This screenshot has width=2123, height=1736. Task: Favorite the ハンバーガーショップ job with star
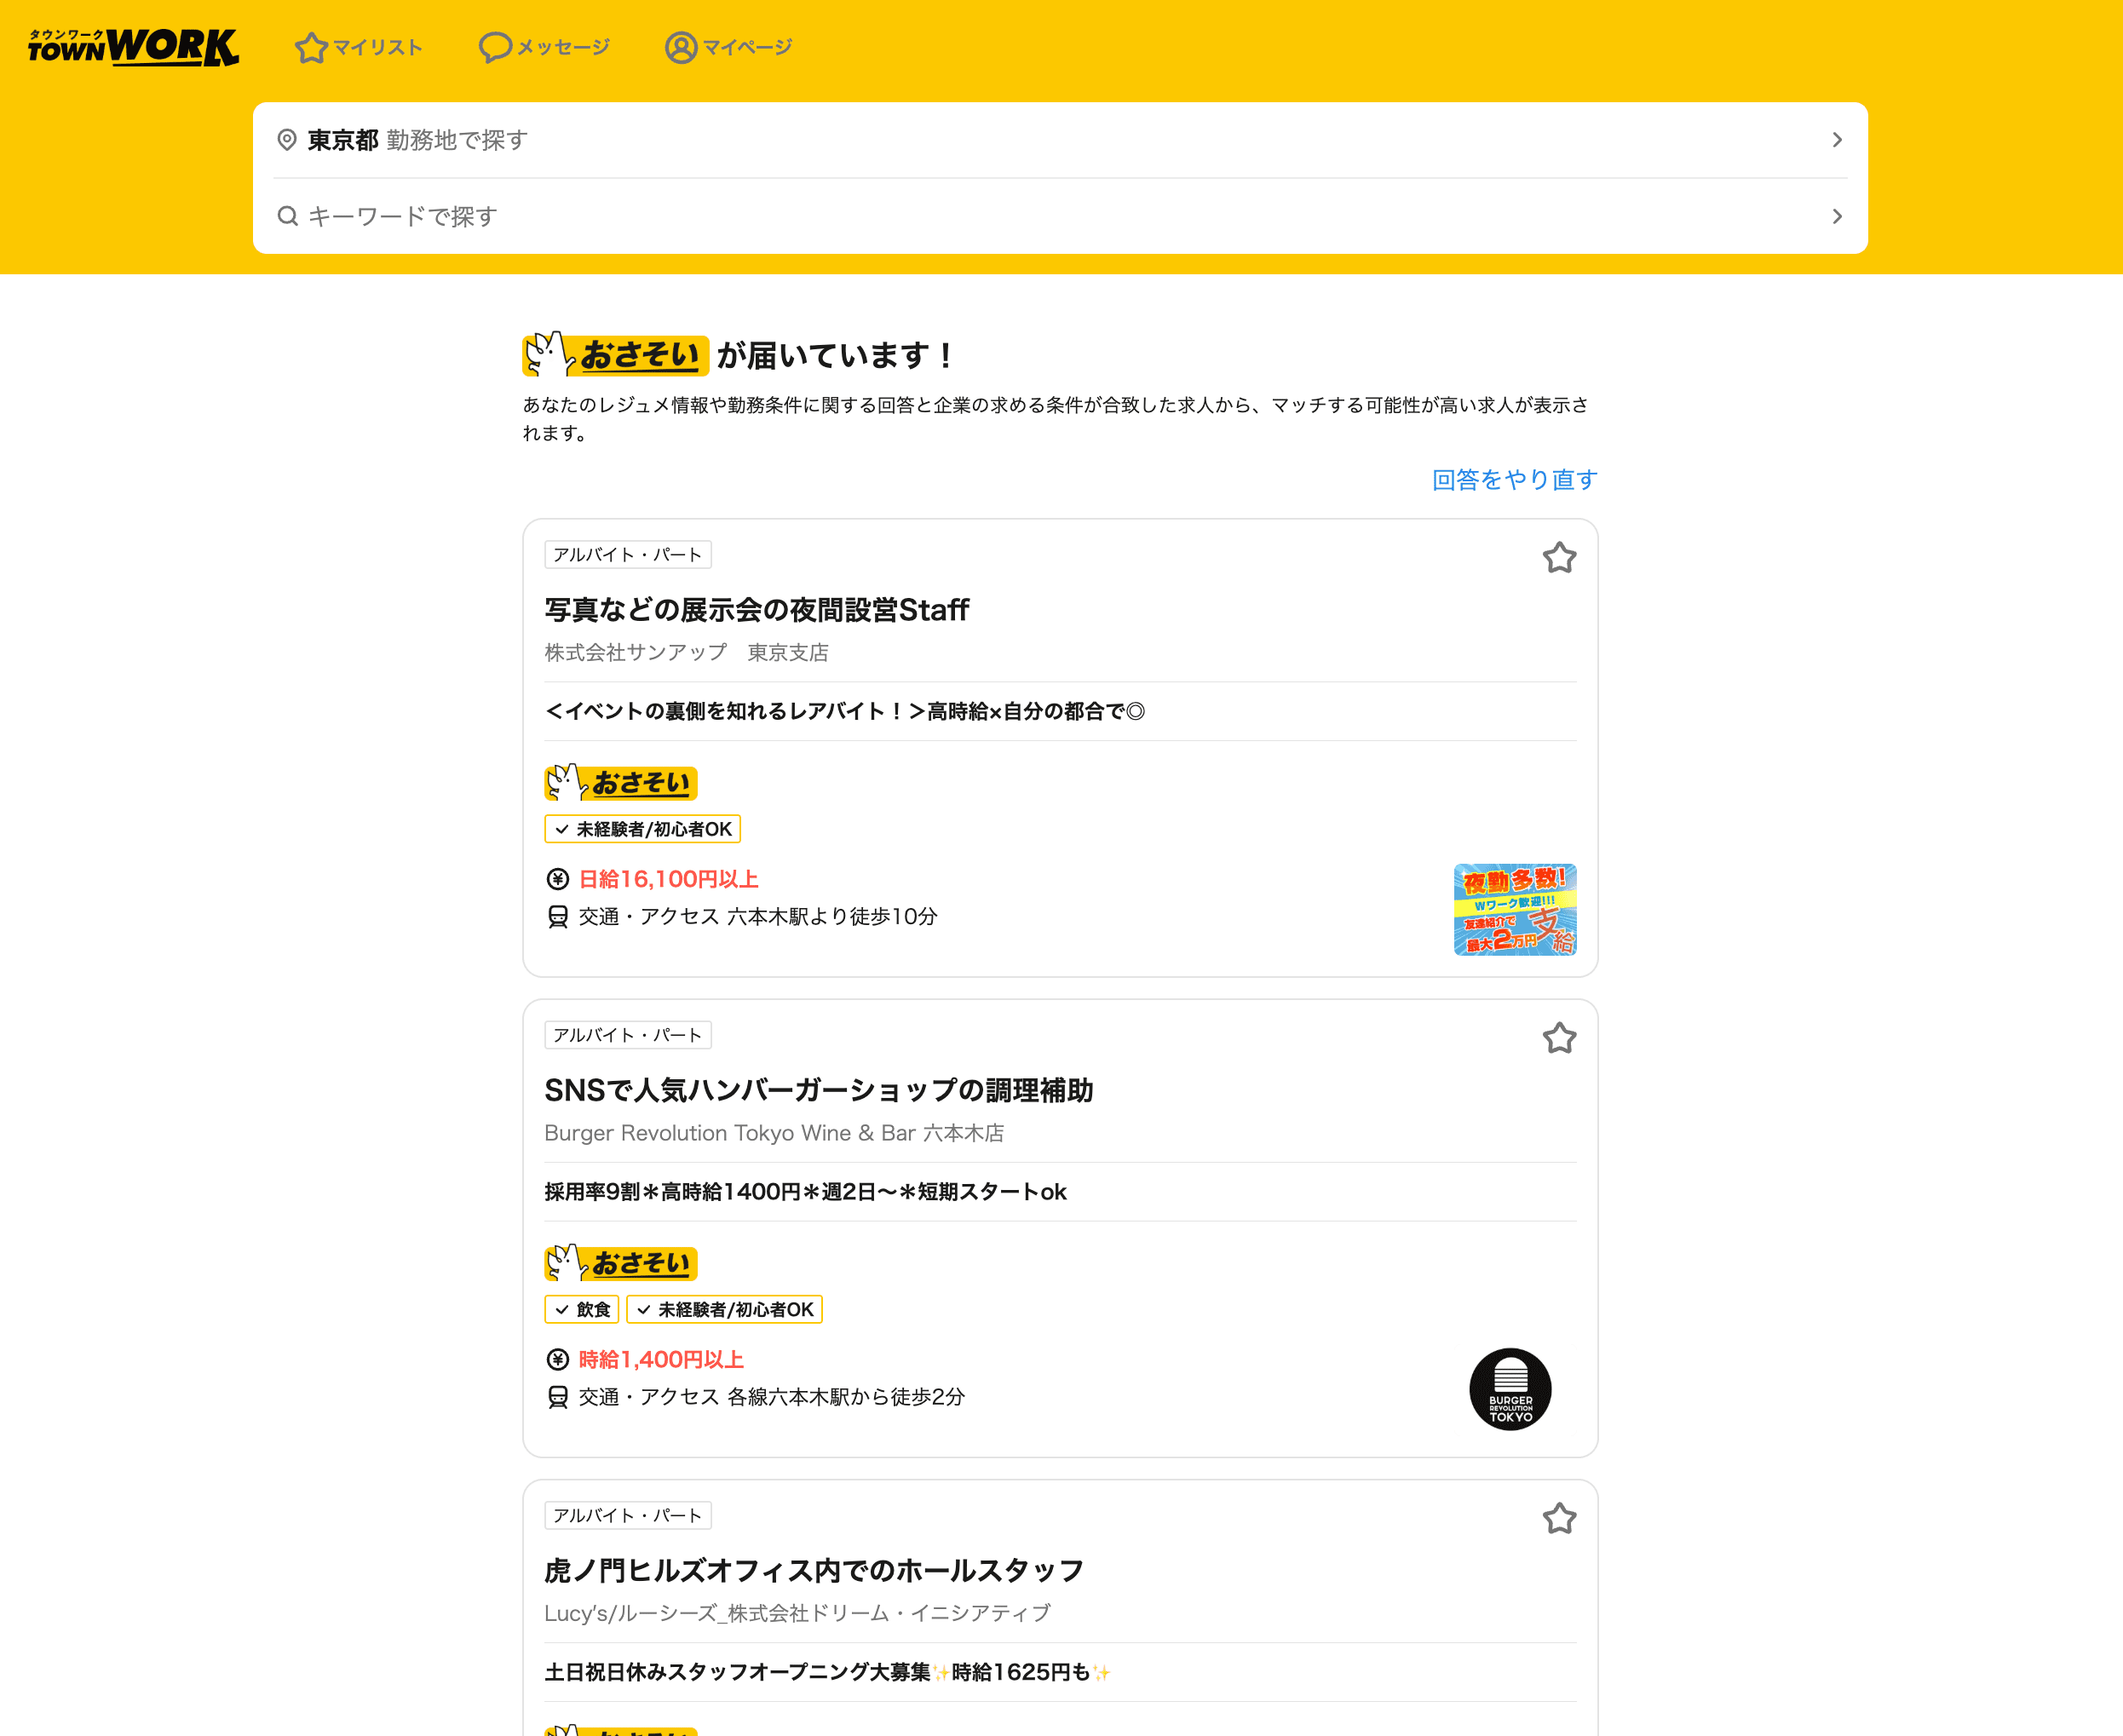click(x=1558, y=1039)
